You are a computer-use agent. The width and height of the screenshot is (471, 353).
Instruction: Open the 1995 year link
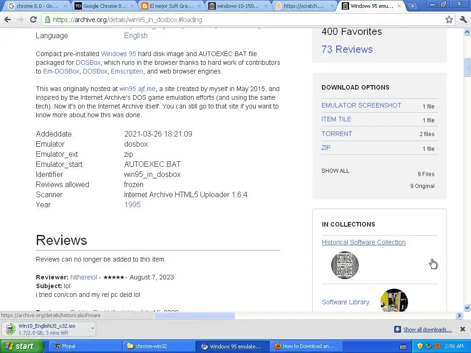pyautogui.click(x=132, y=205)
